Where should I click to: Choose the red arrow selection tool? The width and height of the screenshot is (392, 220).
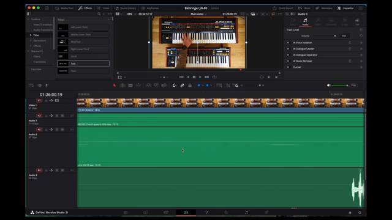(x=115, y=86)
